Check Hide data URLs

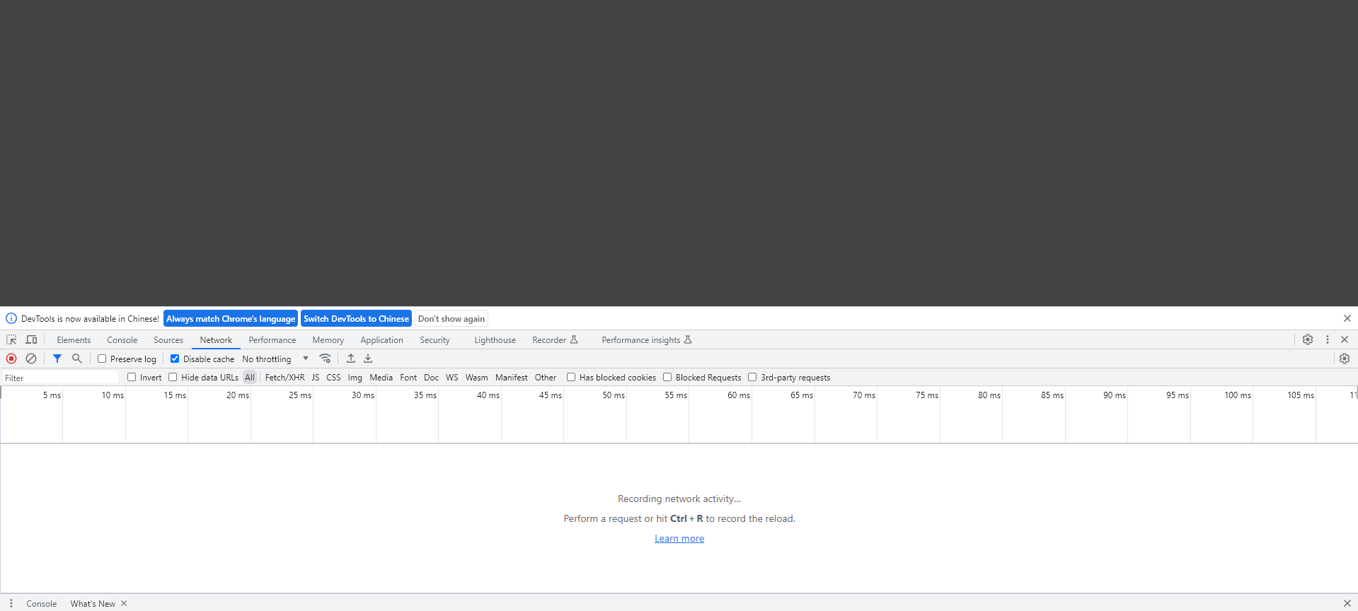tap(173, 378)
